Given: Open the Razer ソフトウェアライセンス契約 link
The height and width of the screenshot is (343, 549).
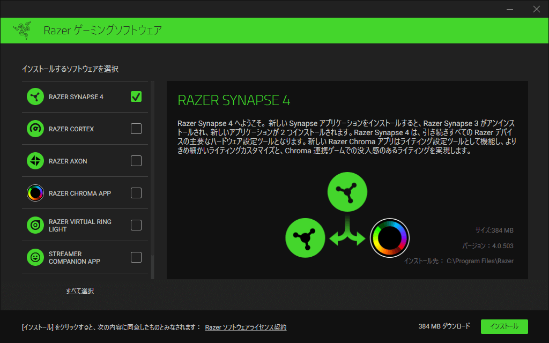Looking at the screenshot, I should [x=246, y=327].
